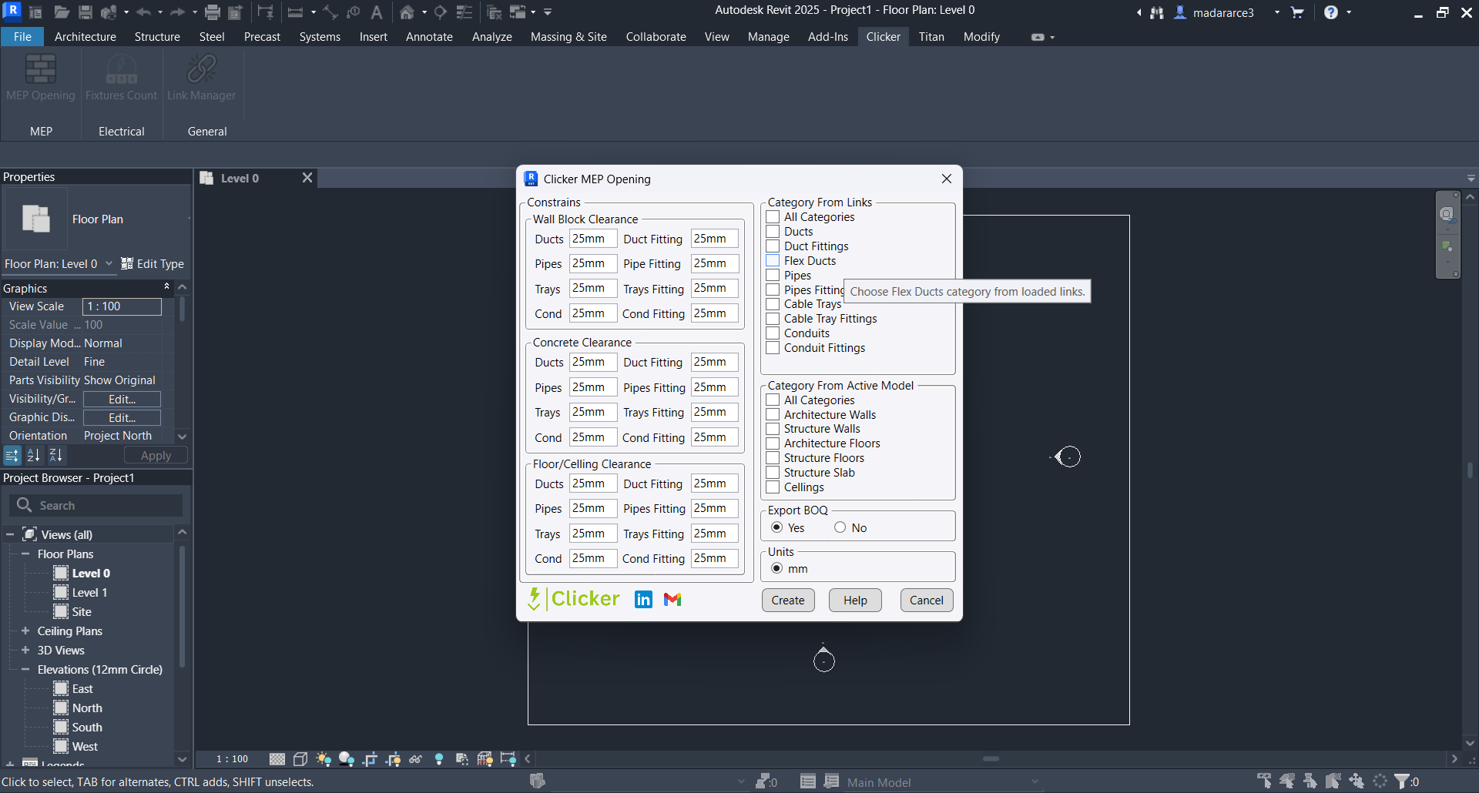Click the Close Inactive Views icon
Screen dimensions: 1479x793
tap(495, 12)
